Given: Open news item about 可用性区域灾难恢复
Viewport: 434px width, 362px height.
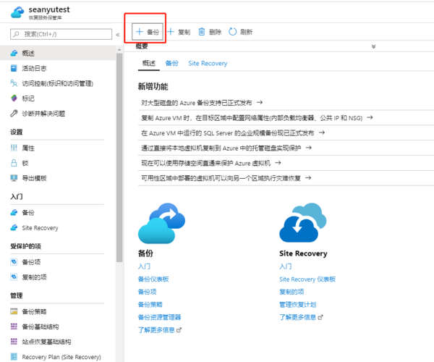Looking at the screenshot, I should [226, 178].
